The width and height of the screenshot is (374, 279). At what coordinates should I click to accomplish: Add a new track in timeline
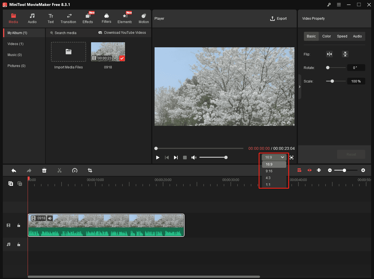(x=11, y=184)
